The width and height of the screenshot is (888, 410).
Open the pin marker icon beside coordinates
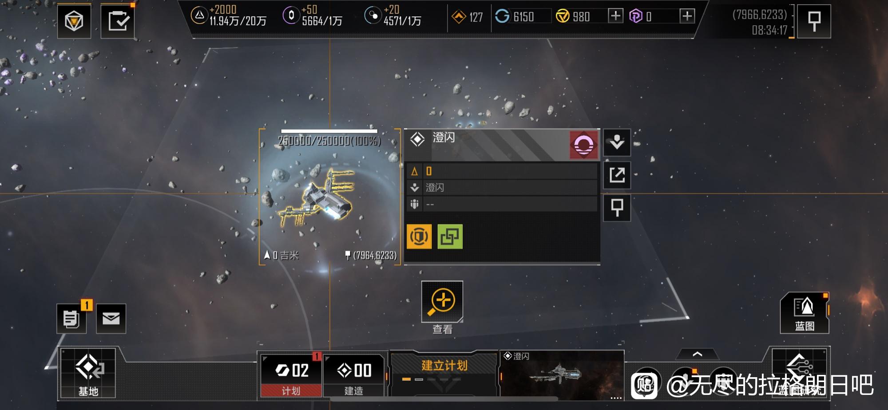pyautogui.click(x=814, y=21)
